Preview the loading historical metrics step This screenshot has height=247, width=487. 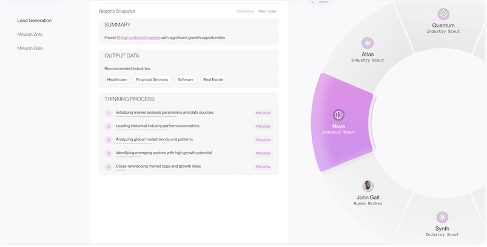click(263, 127)
